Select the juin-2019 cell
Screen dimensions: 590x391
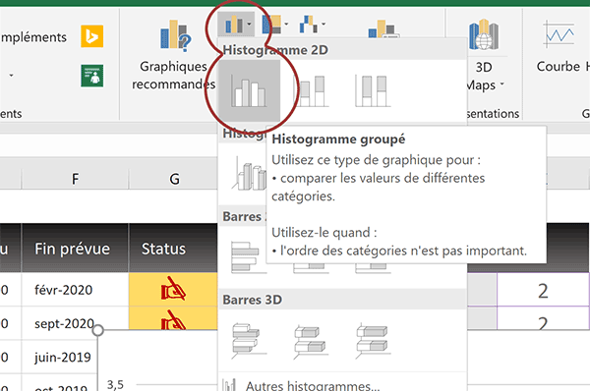pos(59,358)
